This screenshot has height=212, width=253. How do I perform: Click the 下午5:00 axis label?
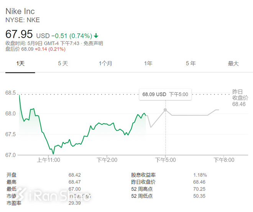click(165, 160)
